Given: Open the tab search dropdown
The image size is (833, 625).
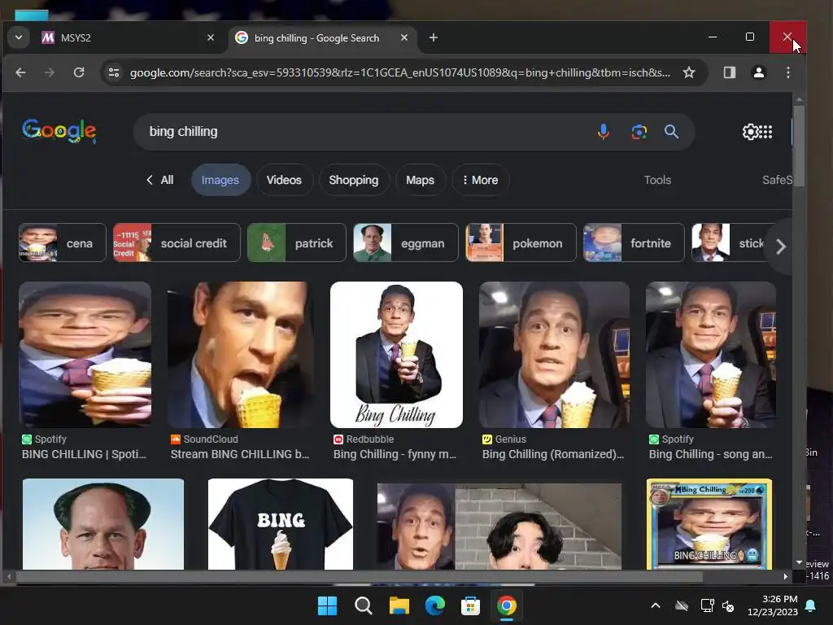Looking at the screenshot, I should [x=19, y=37].
